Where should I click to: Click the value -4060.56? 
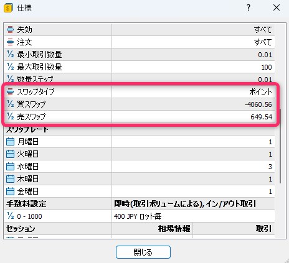(x=258, y=104)
